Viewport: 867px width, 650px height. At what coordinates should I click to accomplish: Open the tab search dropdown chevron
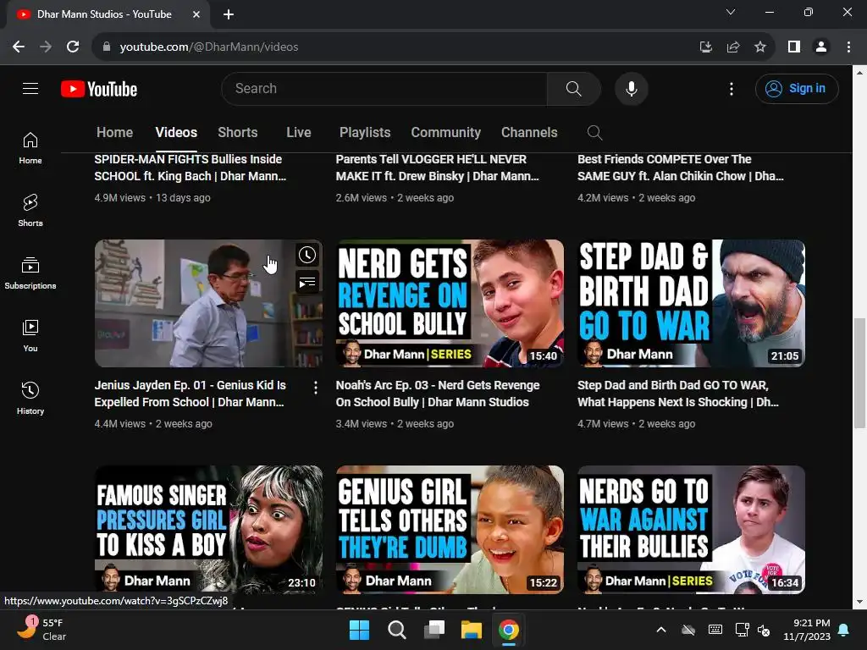[x=731, y=12]
